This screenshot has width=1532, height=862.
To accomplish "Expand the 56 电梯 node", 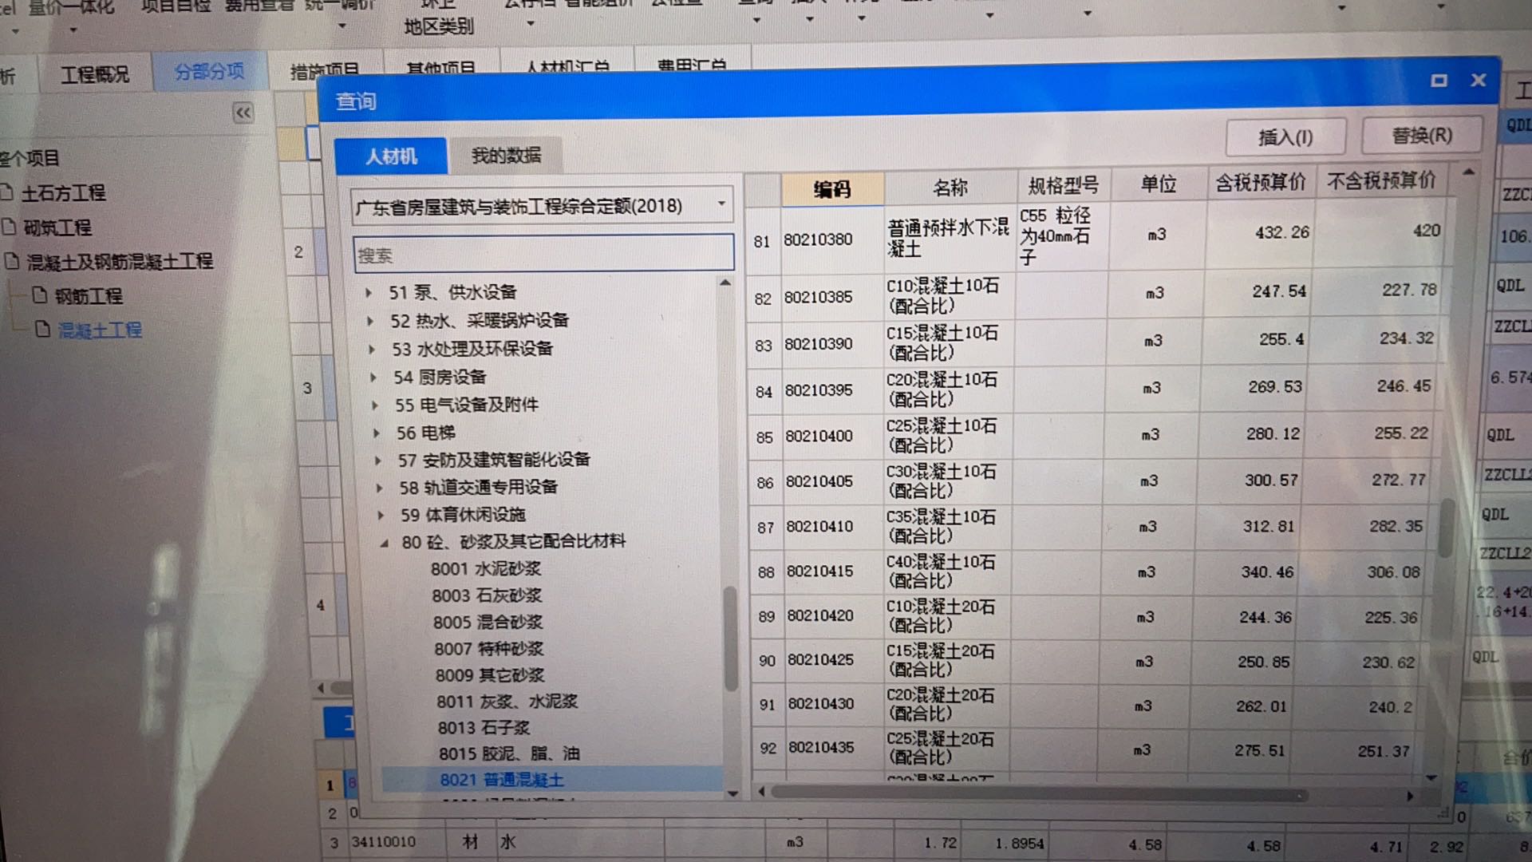I will [x=377, y=433].
